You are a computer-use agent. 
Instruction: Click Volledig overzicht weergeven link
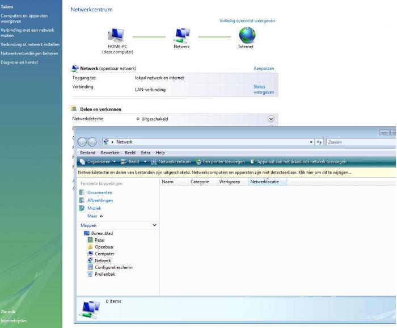click(247, 20)
